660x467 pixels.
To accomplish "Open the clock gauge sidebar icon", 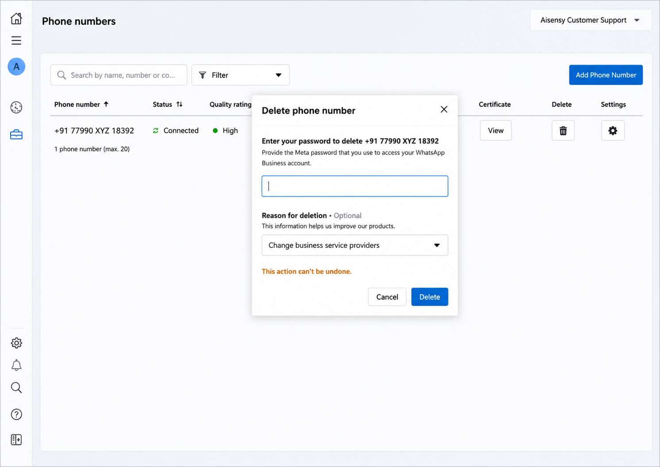I will coord(16,108).
